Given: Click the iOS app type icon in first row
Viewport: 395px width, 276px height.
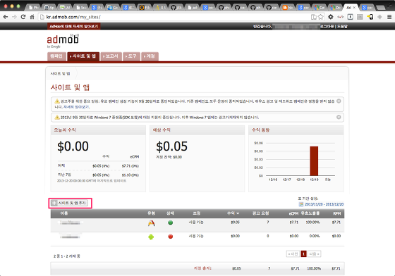Looking at the screenshot, I should [x=152, y=222].
